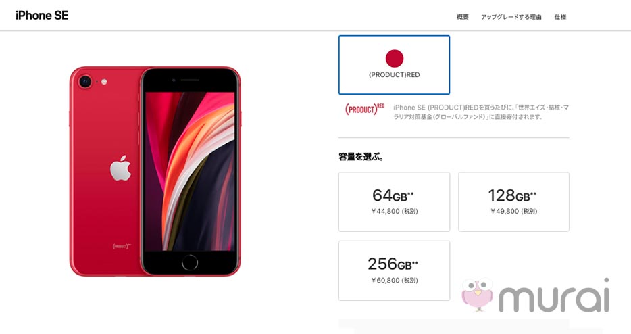Click the home button on iPhone front

point(190,263)
